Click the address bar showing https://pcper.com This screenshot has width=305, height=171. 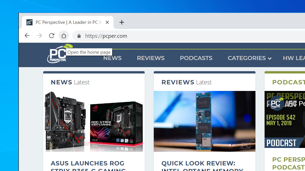189,36
